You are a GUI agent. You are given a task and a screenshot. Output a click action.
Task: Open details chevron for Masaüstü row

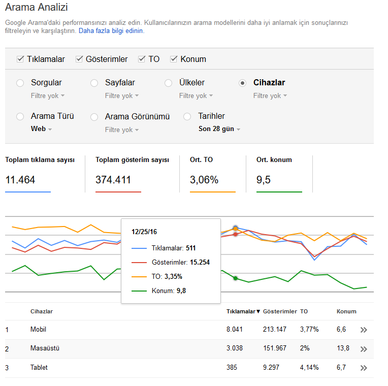pos(364,349)
